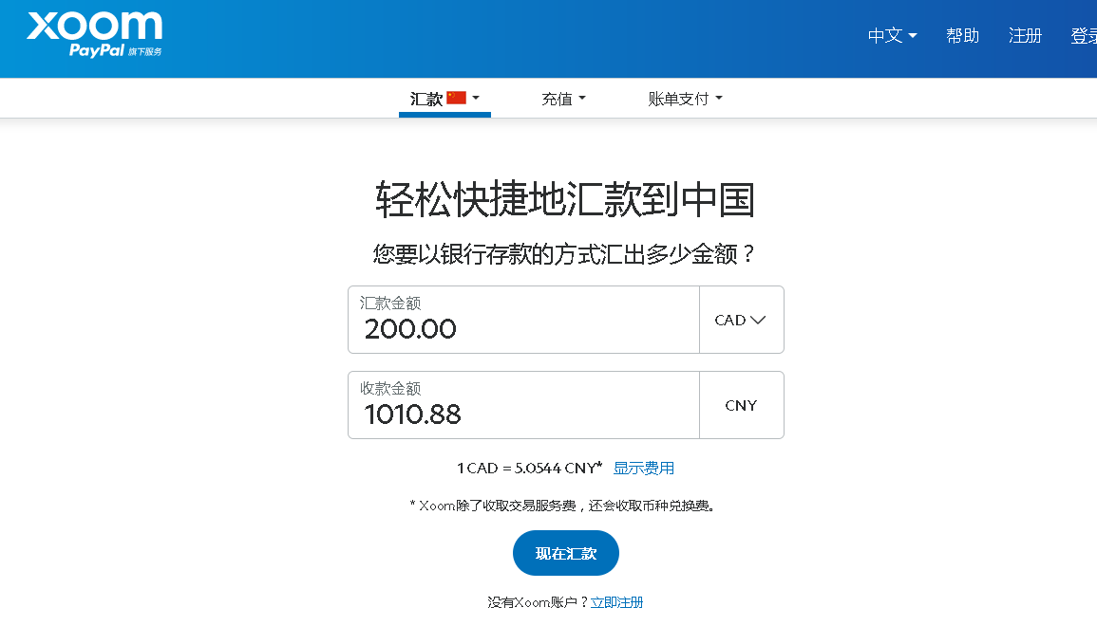Click the chevron arrow beside CAD
The image size is (1097, 626).
tap(758, 320)
